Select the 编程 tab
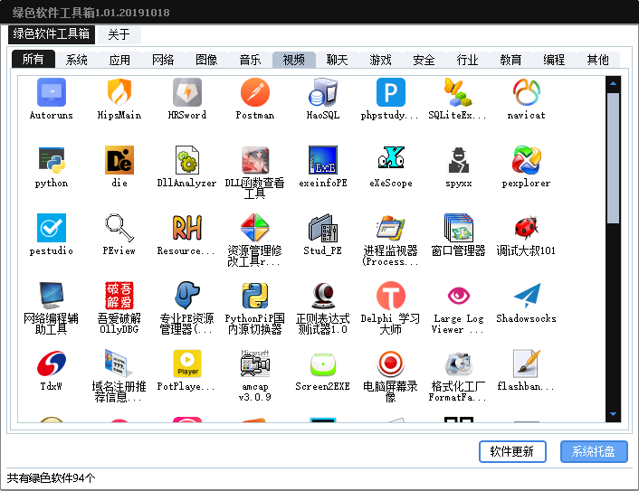Screen dimensions: 639x491 [x=554, y=60]
